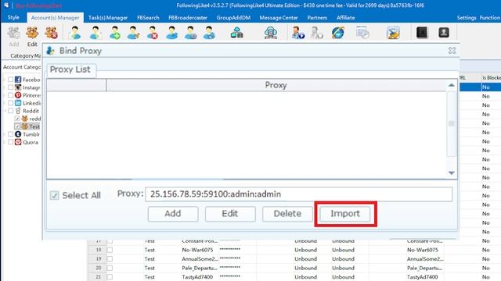
Task: Click the dark square icon with user silhouette
Action: point(444,33)
